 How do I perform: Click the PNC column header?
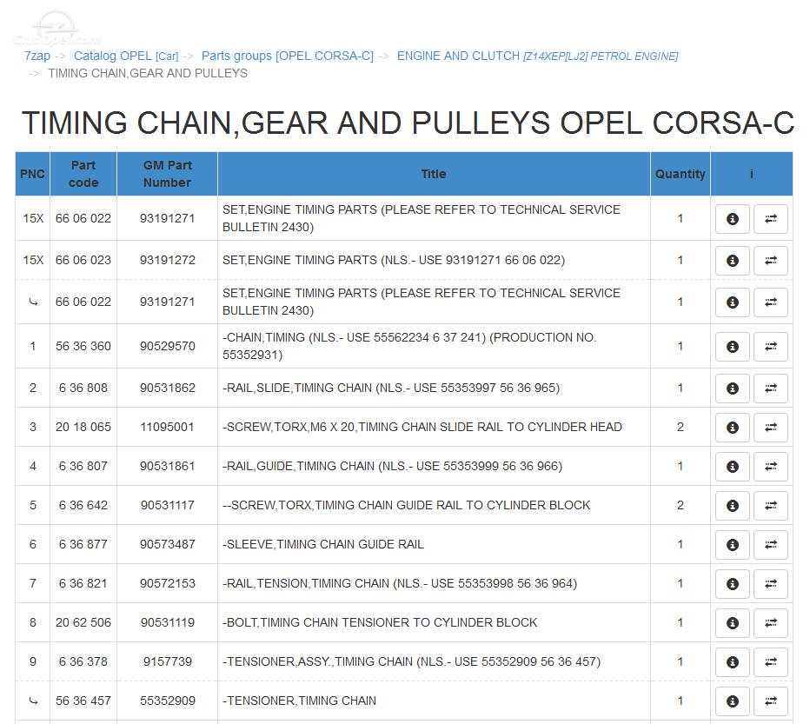[32, 174]
